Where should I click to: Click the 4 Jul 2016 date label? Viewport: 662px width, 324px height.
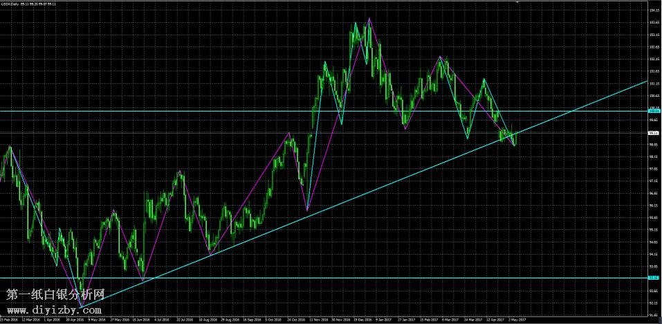pos(163,320)
